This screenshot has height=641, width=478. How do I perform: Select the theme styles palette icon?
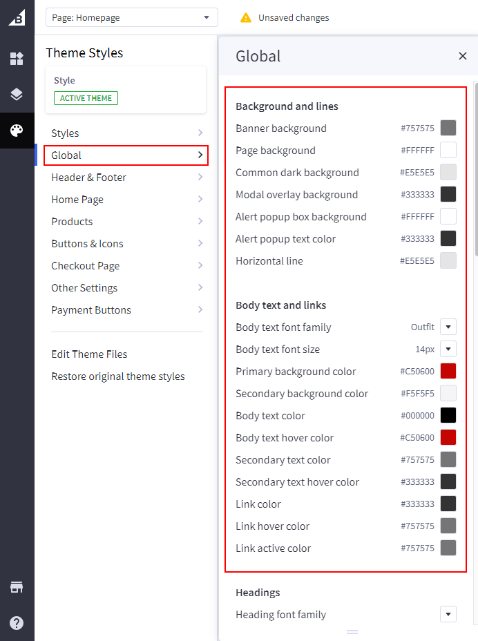point(17,131)
